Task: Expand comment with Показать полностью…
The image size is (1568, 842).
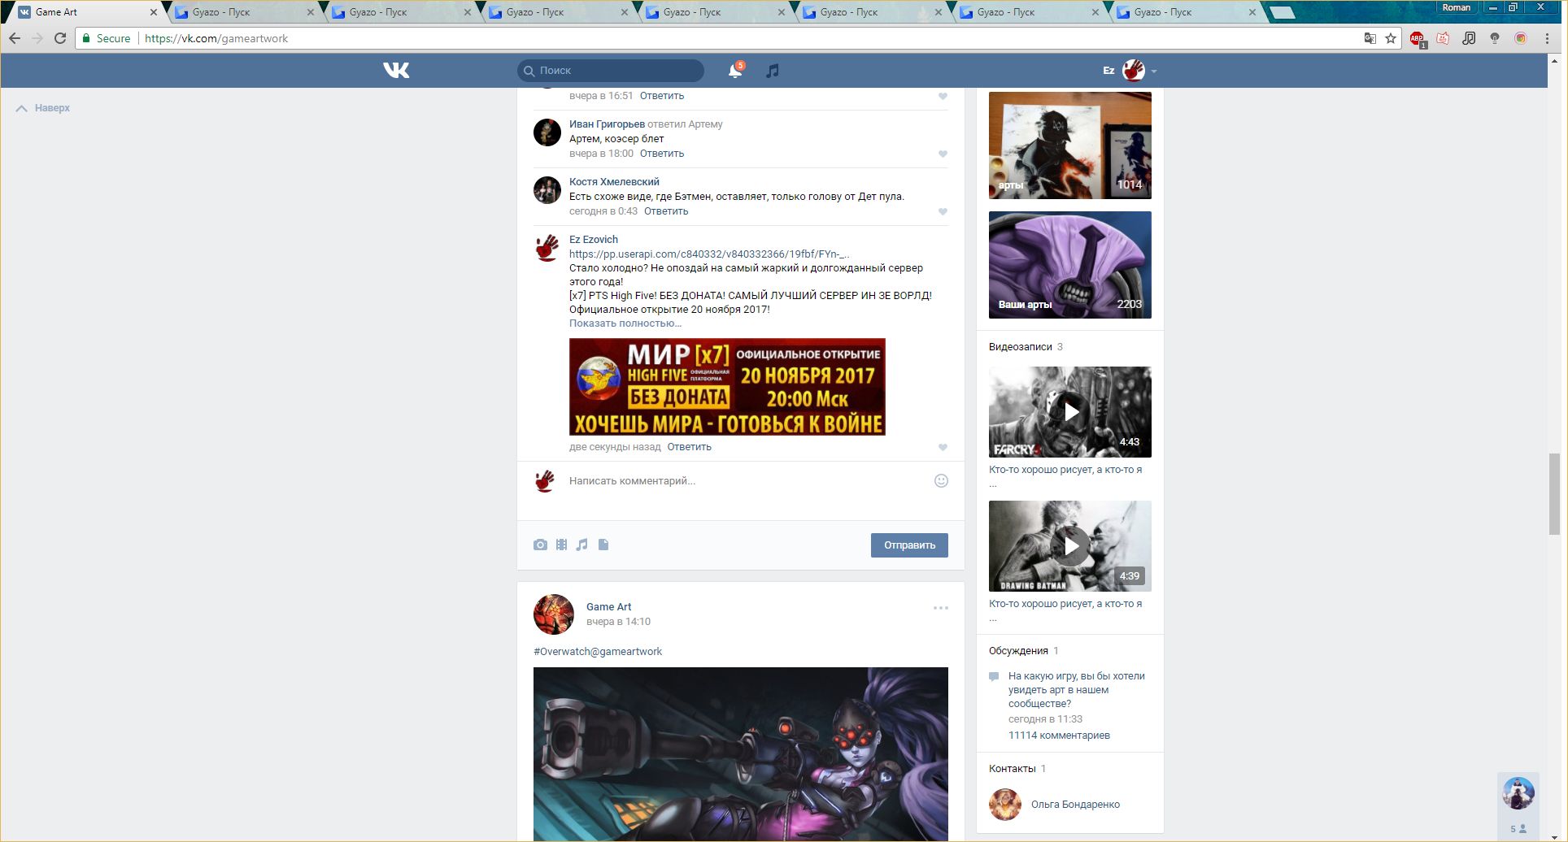Action: tap(625, 323)
